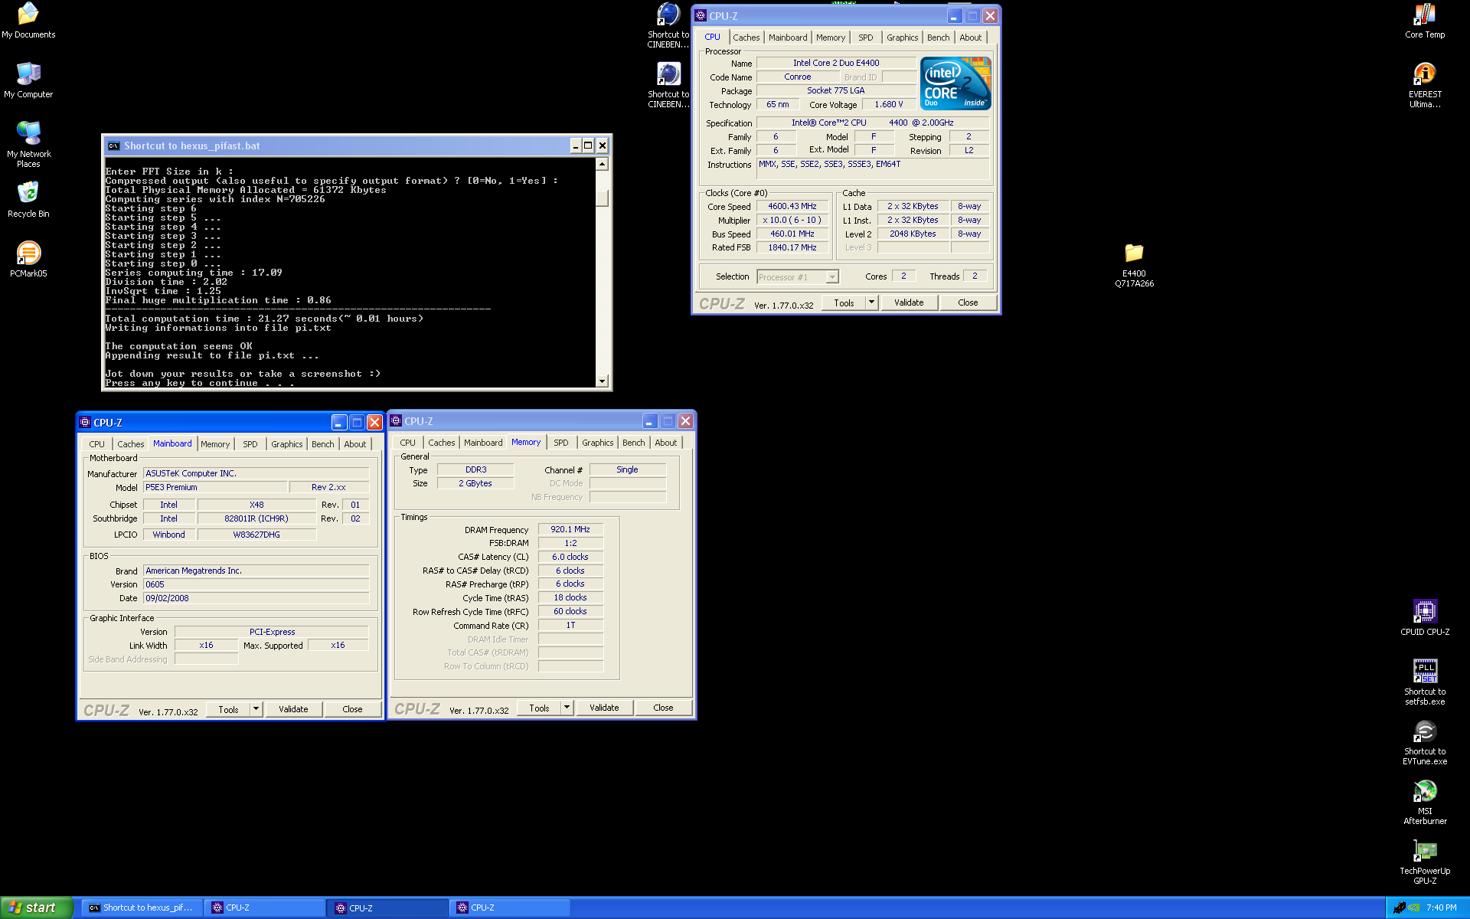Open Caches tab in Memory CPU-Z window
The height and width of the screenshot is (919, 1470).
tap(441, 443)
